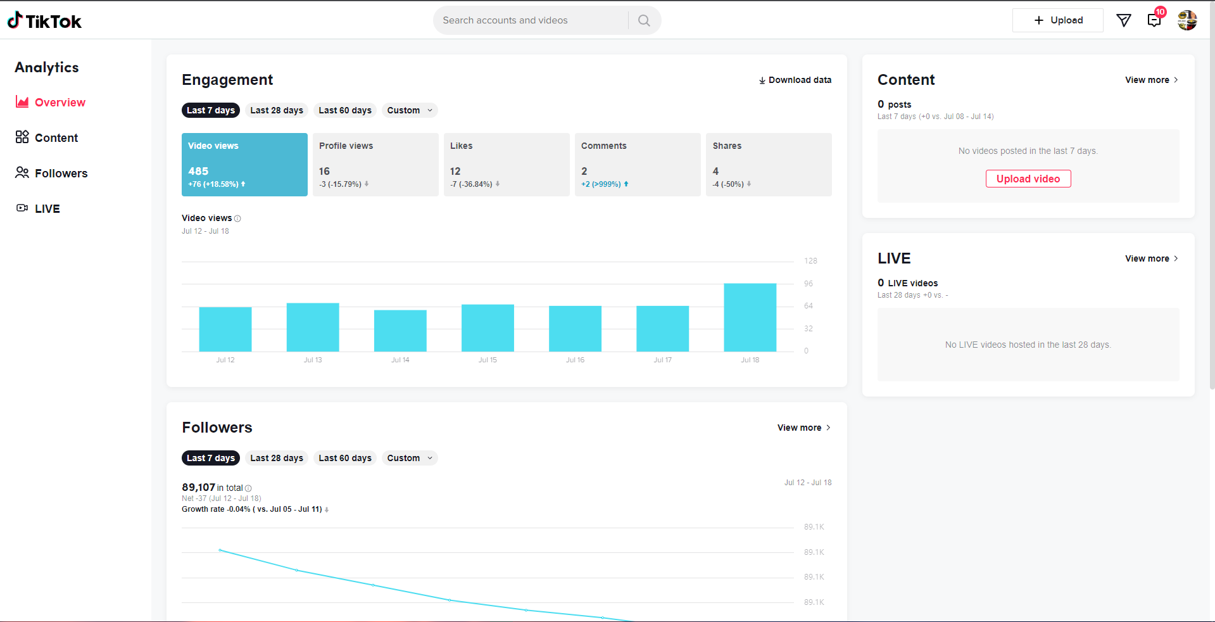Click the TikTok logo

pos(44,21)
